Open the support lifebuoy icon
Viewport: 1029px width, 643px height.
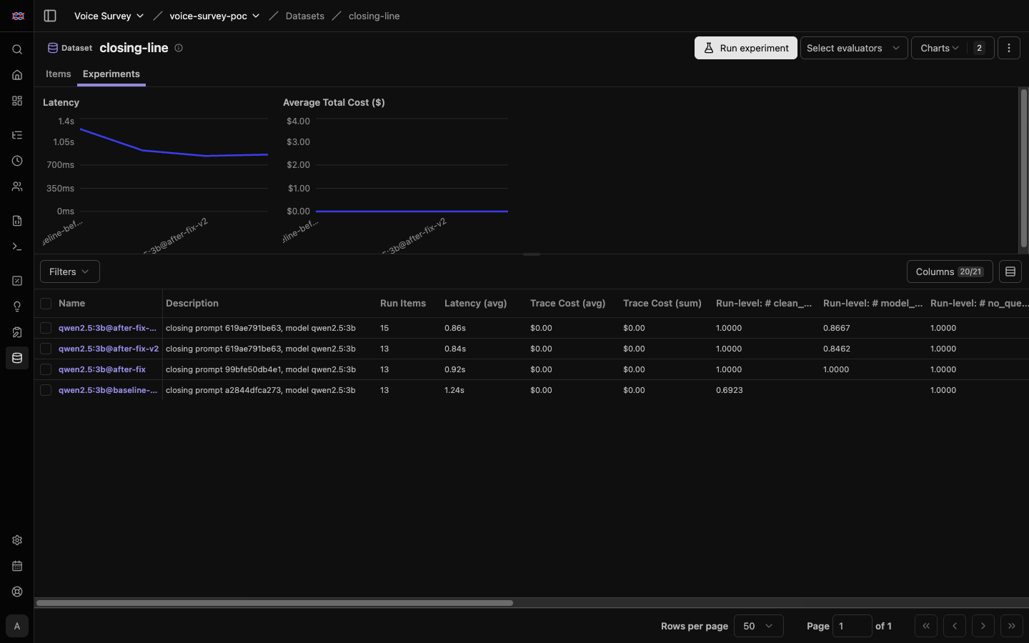(x=17, y=592)
